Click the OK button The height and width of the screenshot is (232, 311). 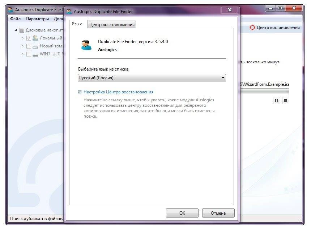[x=182, y=213]
